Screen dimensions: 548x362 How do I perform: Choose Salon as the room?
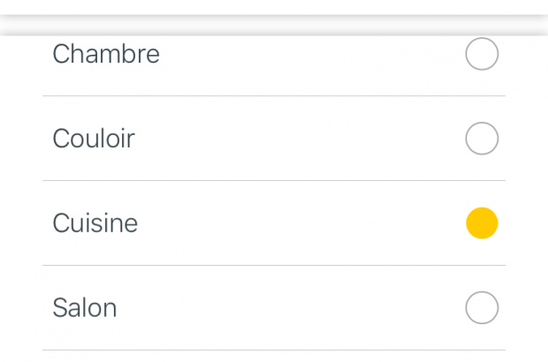(x=482, y=308)
